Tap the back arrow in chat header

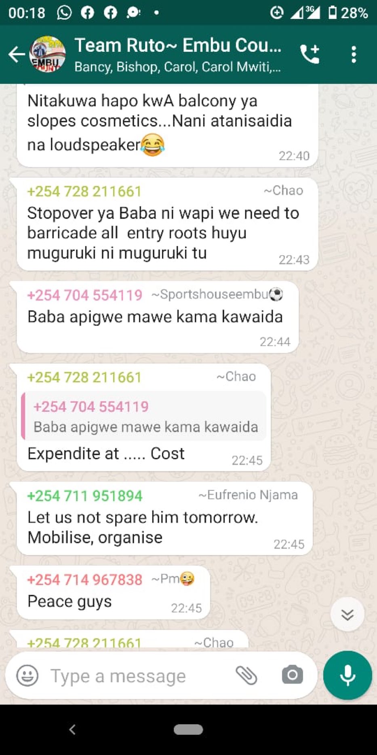pos(17,54)
